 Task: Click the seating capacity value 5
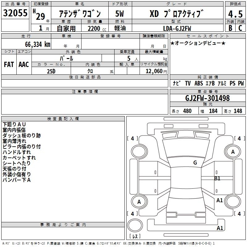(x=129, y=58)
